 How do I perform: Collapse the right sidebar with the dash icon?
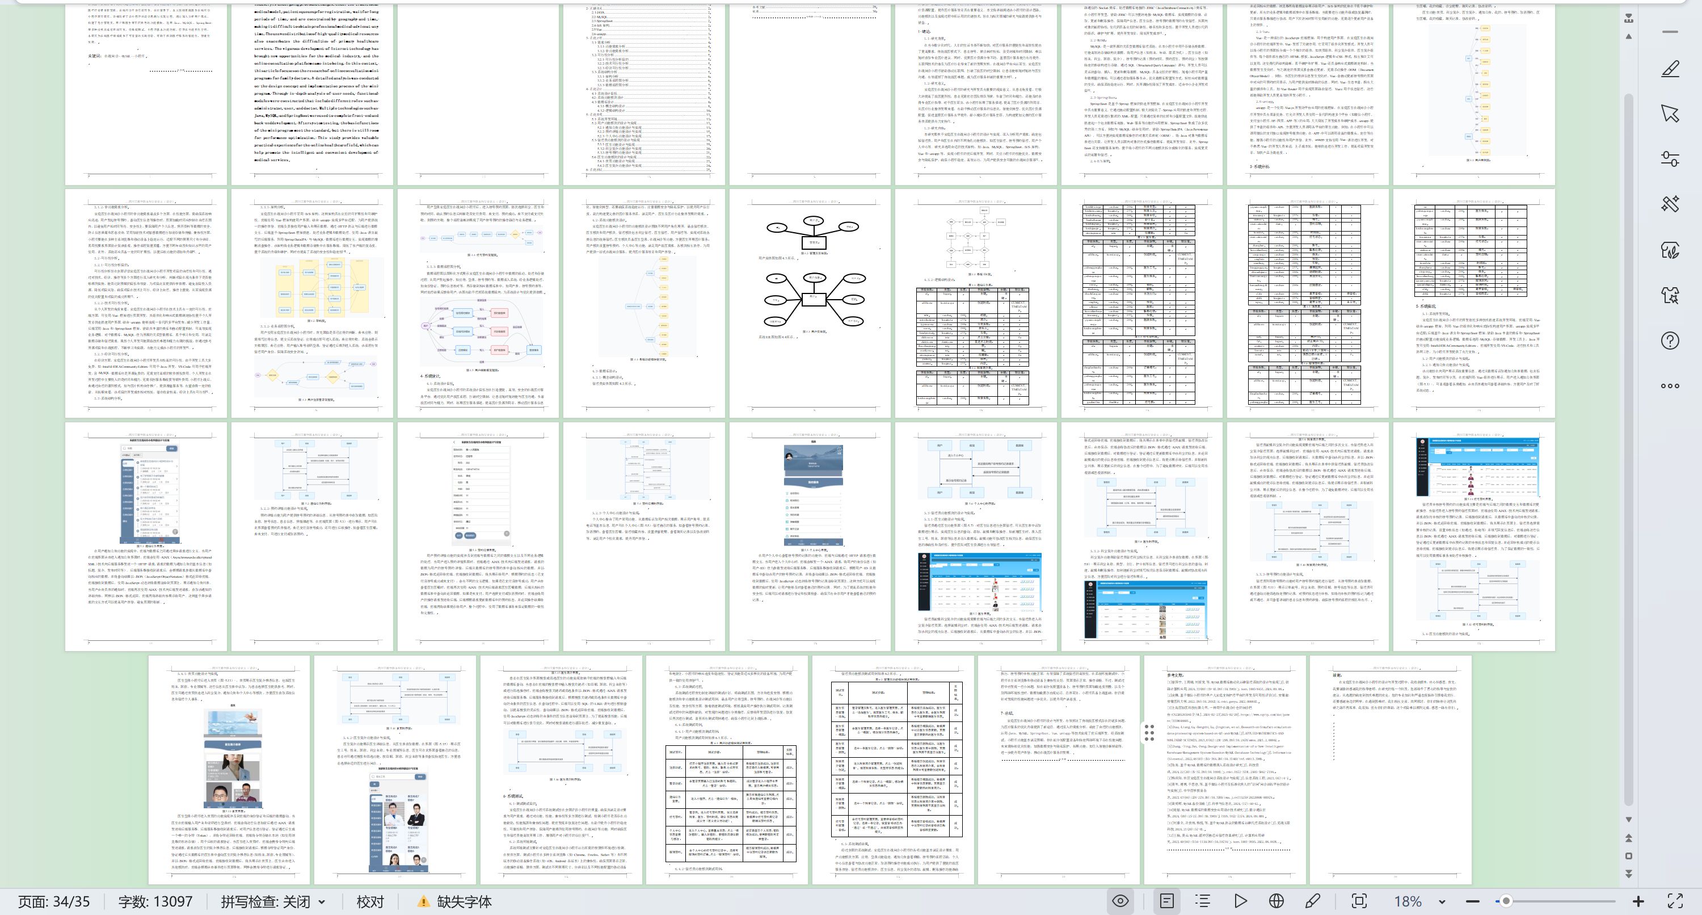tap(1670, 32)
